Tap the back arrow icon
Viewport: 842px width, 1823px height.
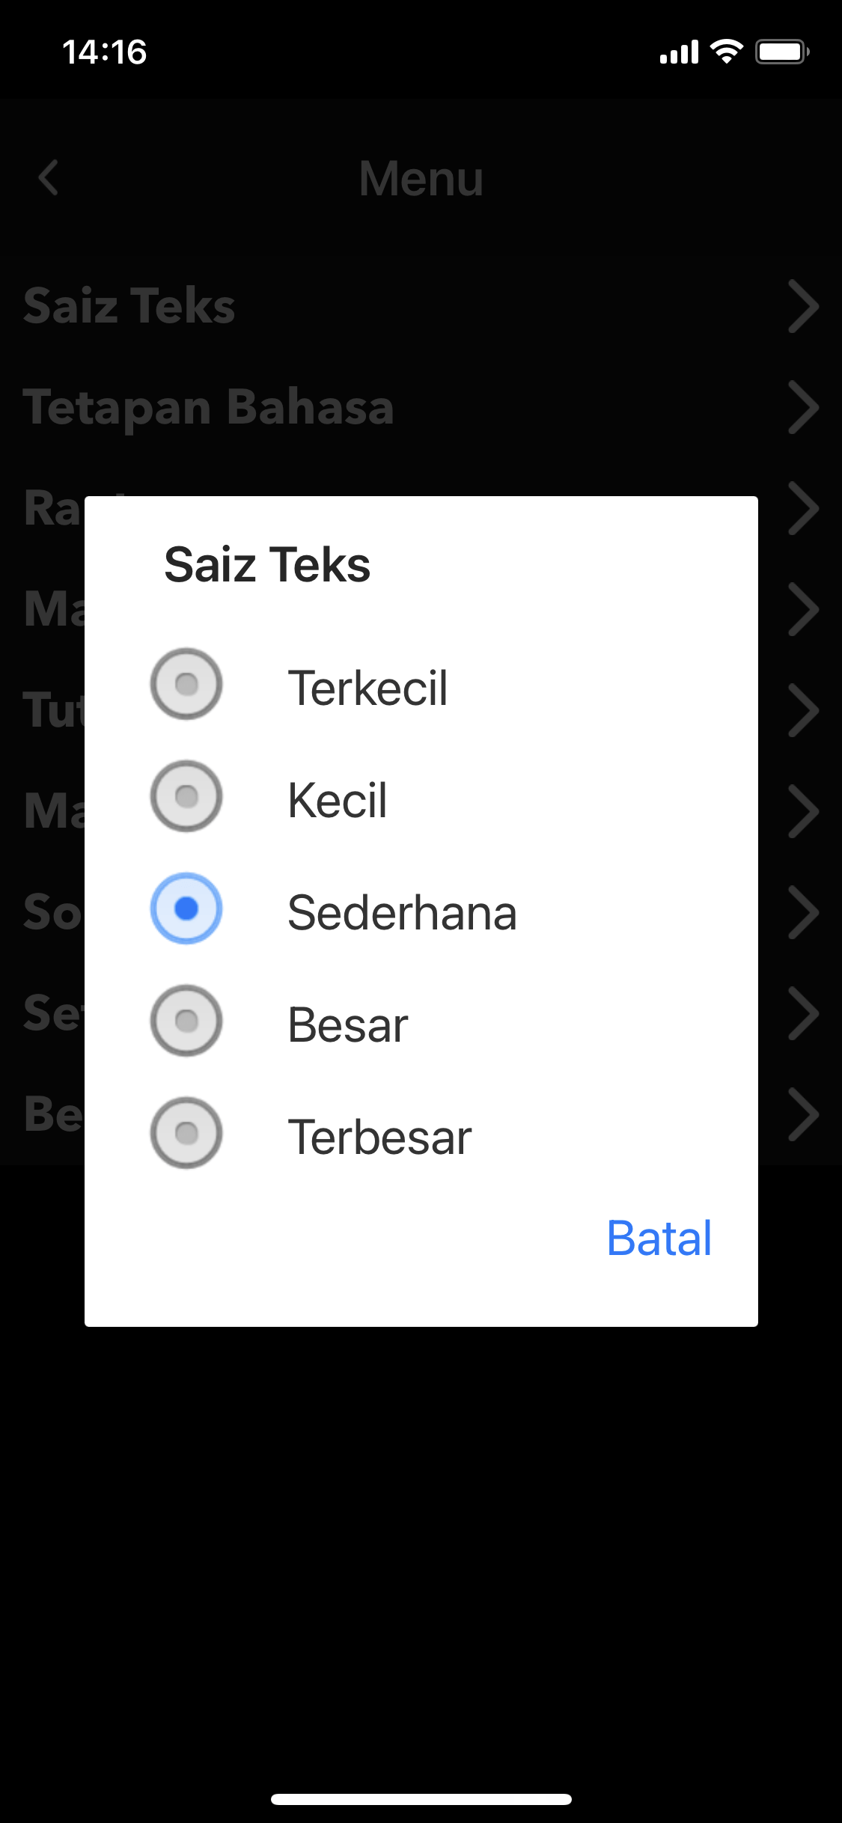pyautogui.click(x=49, y=178)
